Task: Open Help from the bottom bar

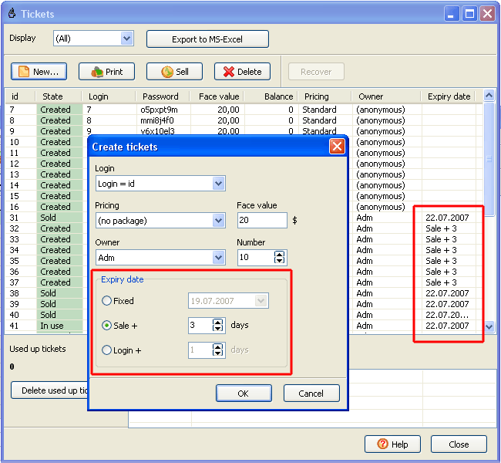Action: pos(392,444)
